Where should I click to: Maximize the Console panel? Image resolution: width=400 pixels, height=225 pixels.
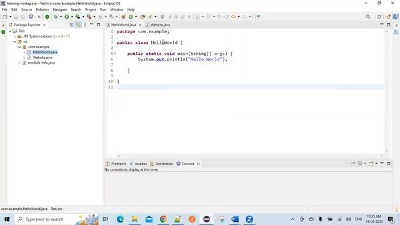(389, 163)
